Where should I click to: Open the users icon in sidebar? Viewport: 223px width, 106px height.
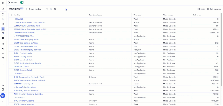pos(3,38)
